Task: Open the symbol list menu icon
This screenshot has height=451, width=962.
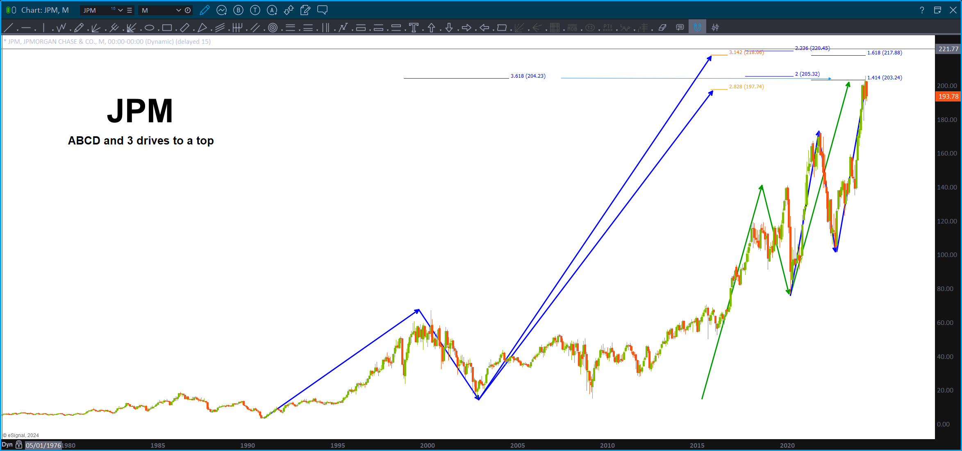Action: [x=130, y=10]
